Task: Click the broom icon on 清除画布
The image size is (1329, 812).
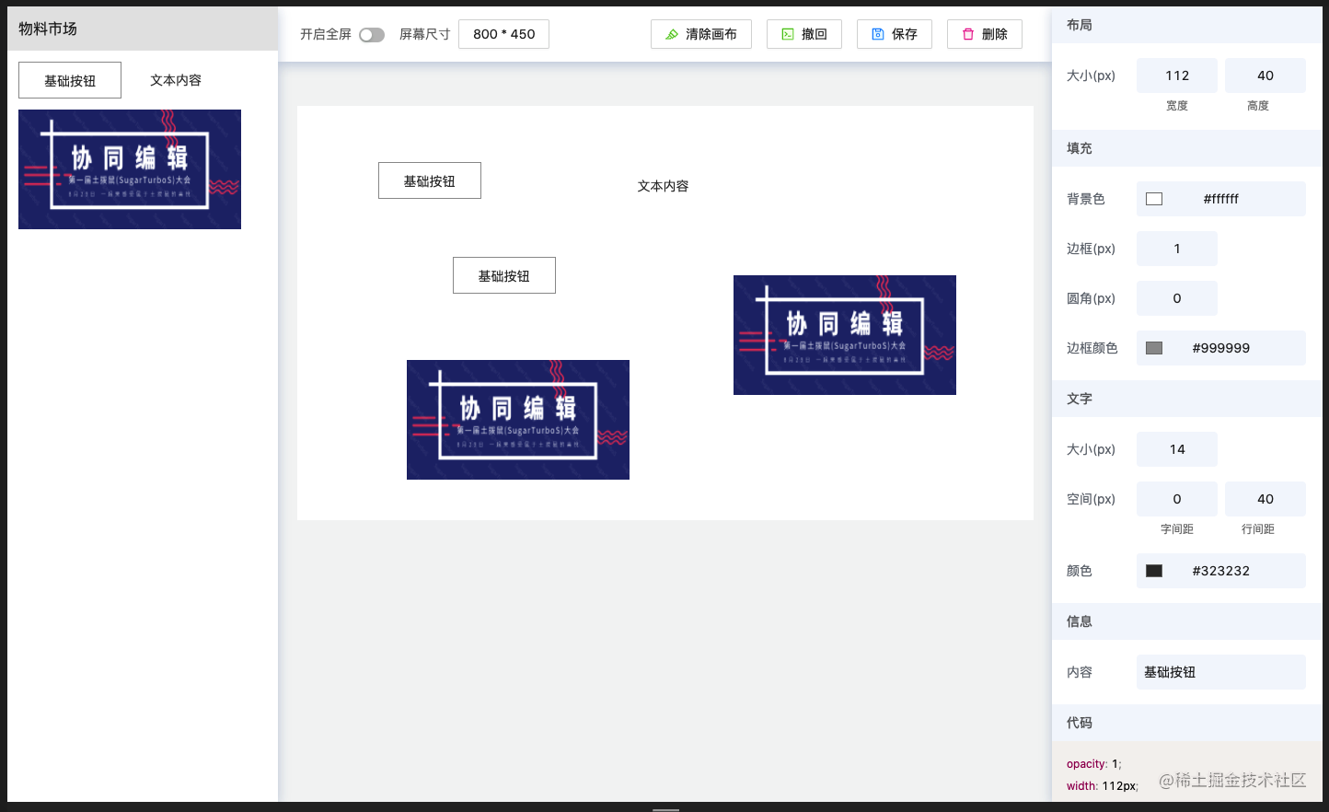Action: tap(672, 34)
